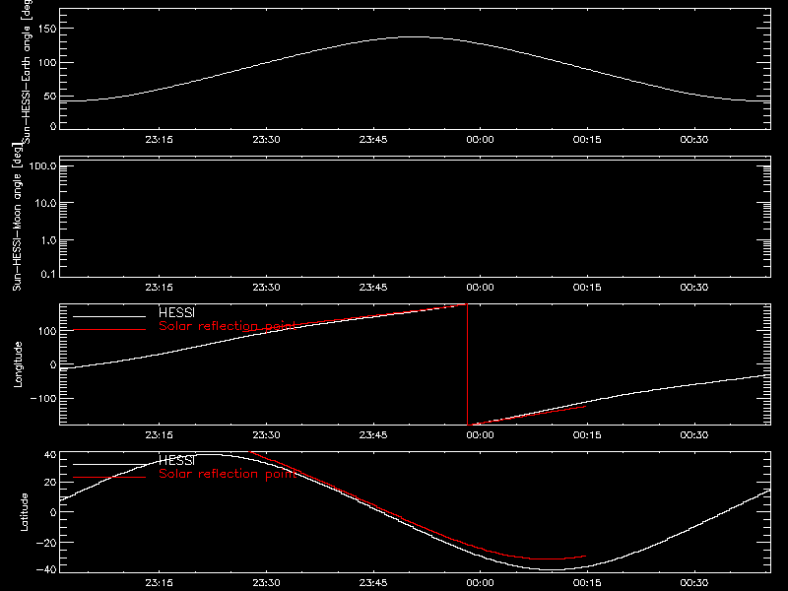
Task: Click 23:30 label under Latitude plot
Action: click(x=266, y=583)
